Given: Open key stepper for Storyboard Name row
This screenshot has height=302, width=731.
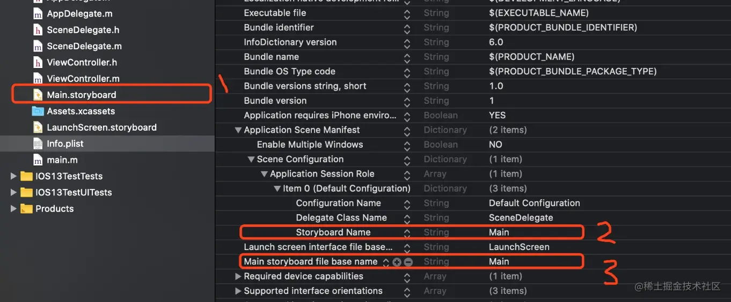Looking at the screenshot, I should coord(407,232).
